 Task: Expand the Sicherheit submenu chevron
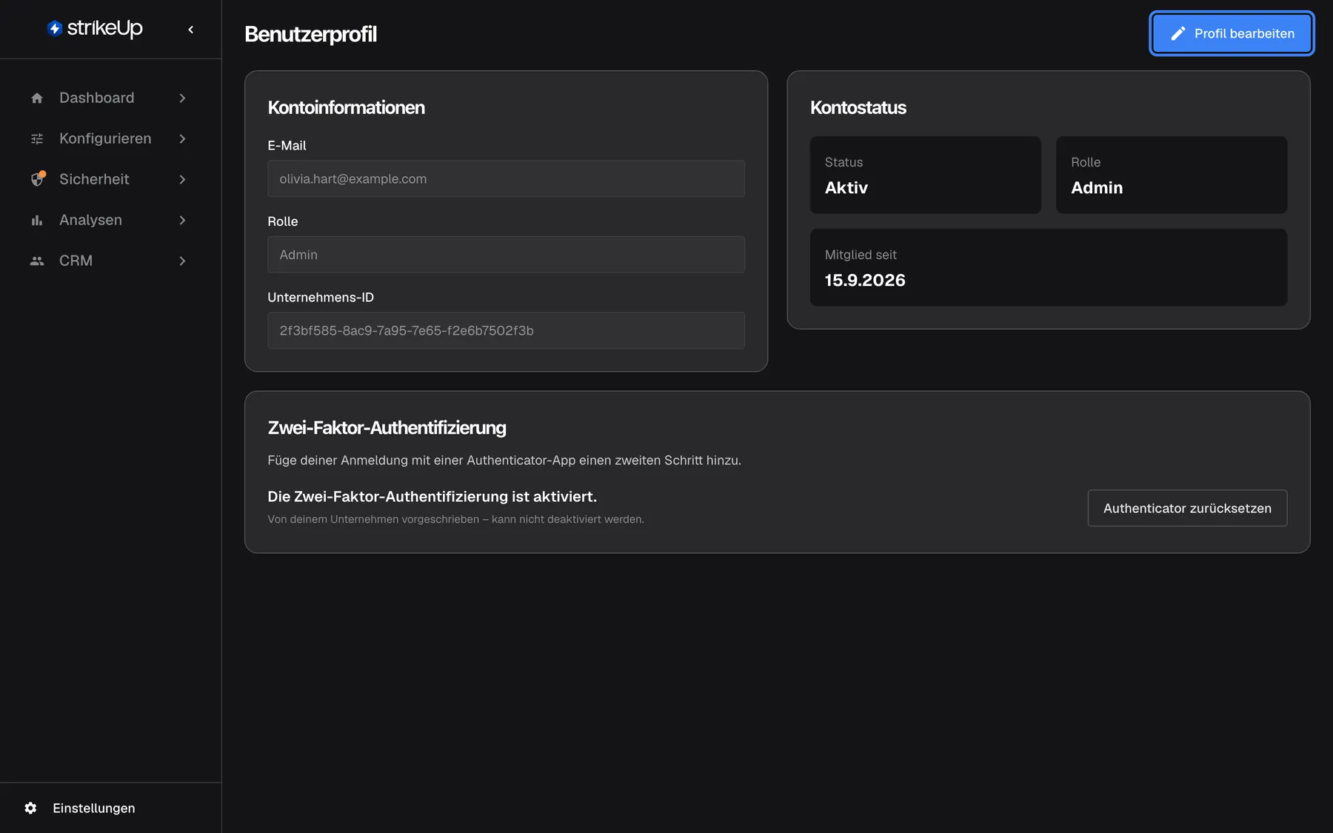click(x=182, y=179)
